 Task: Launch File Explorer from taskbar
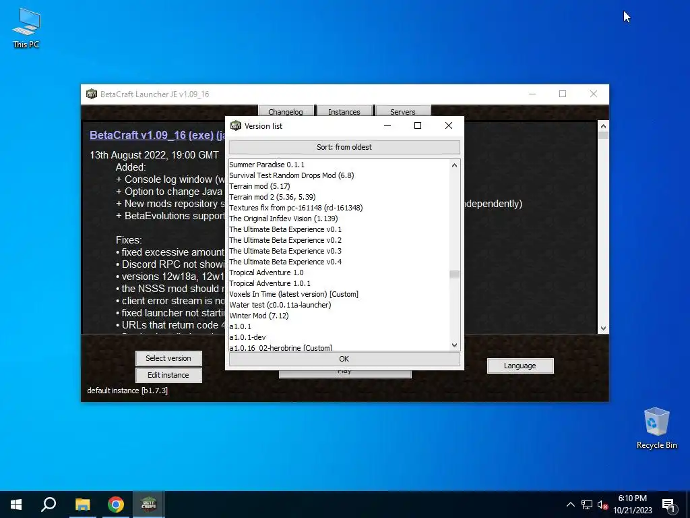click(x=82, y=505)
